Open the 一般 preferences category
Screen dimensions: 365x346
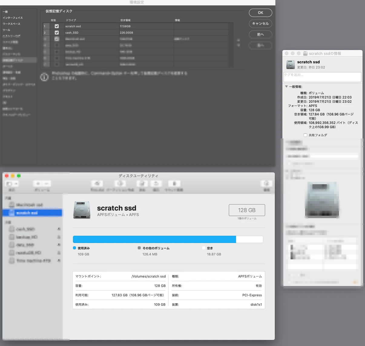5,12
